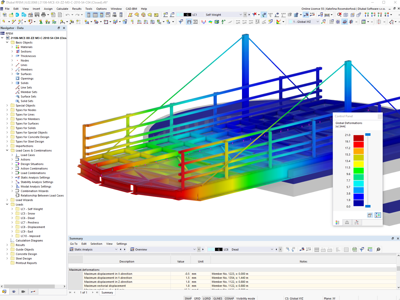Viewport: 400px width, 300px height.
Task: Collapse the Load Cases & Combinations folder
Action: click(x=7, y=150)
